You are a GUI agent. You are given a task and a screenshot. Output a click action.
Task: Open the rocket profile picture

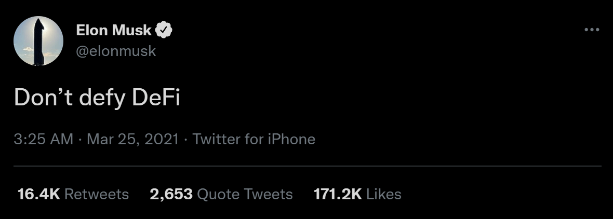pos(38,40)
